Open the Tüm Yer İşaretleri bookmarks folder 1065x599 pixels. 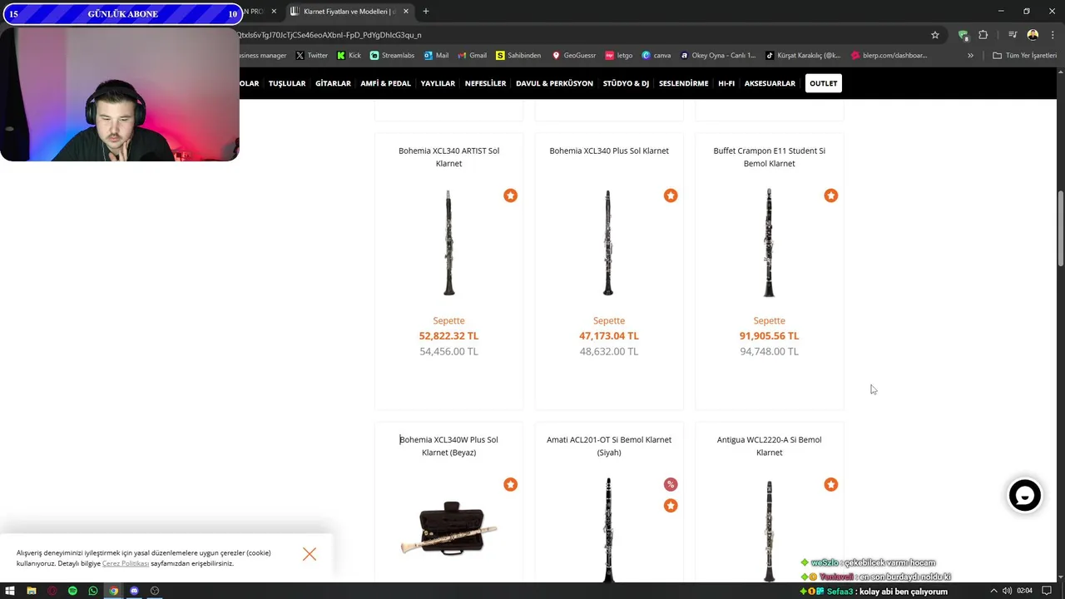(1025, 56)
